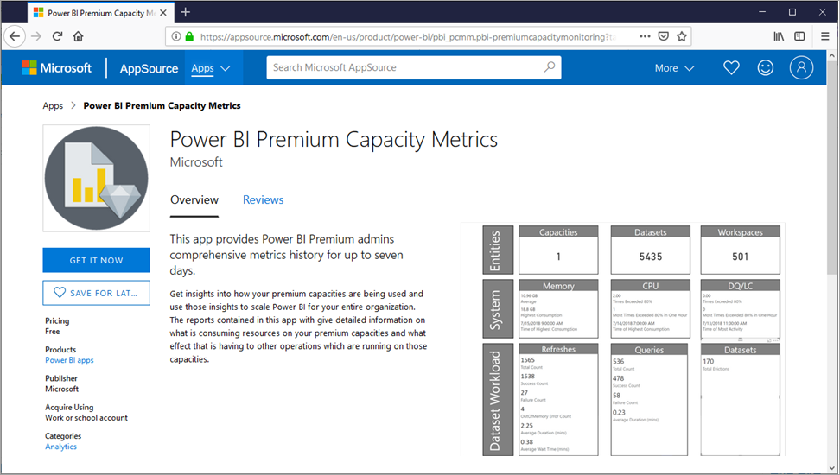The image size is (840, 475).
Task: Open the Analytics category link
Action: 60,446
